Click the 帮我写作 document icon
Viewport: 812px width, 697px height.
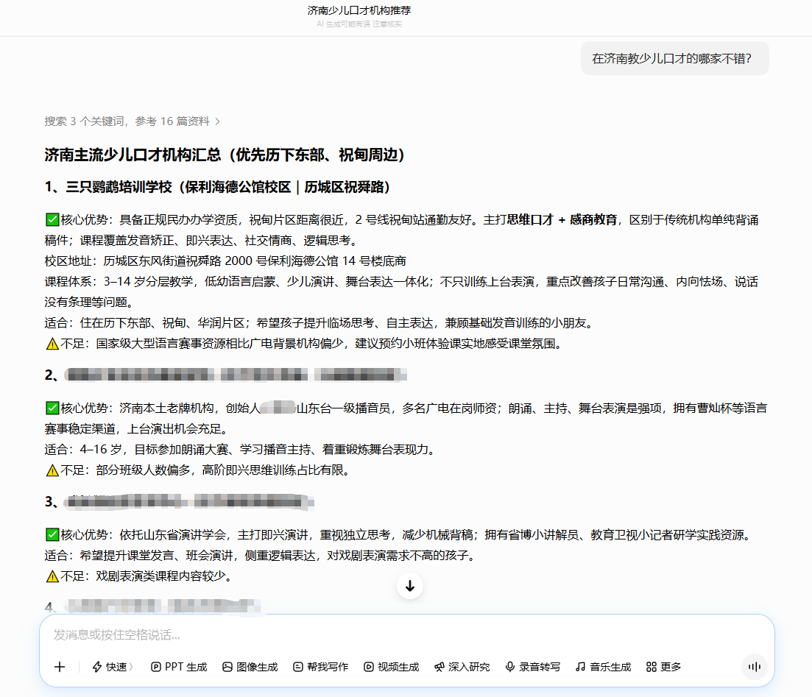(297, 667)
